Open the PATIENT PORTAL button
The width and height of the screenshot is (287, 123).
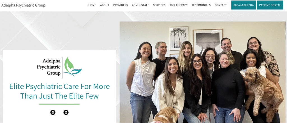coord(270,5)
